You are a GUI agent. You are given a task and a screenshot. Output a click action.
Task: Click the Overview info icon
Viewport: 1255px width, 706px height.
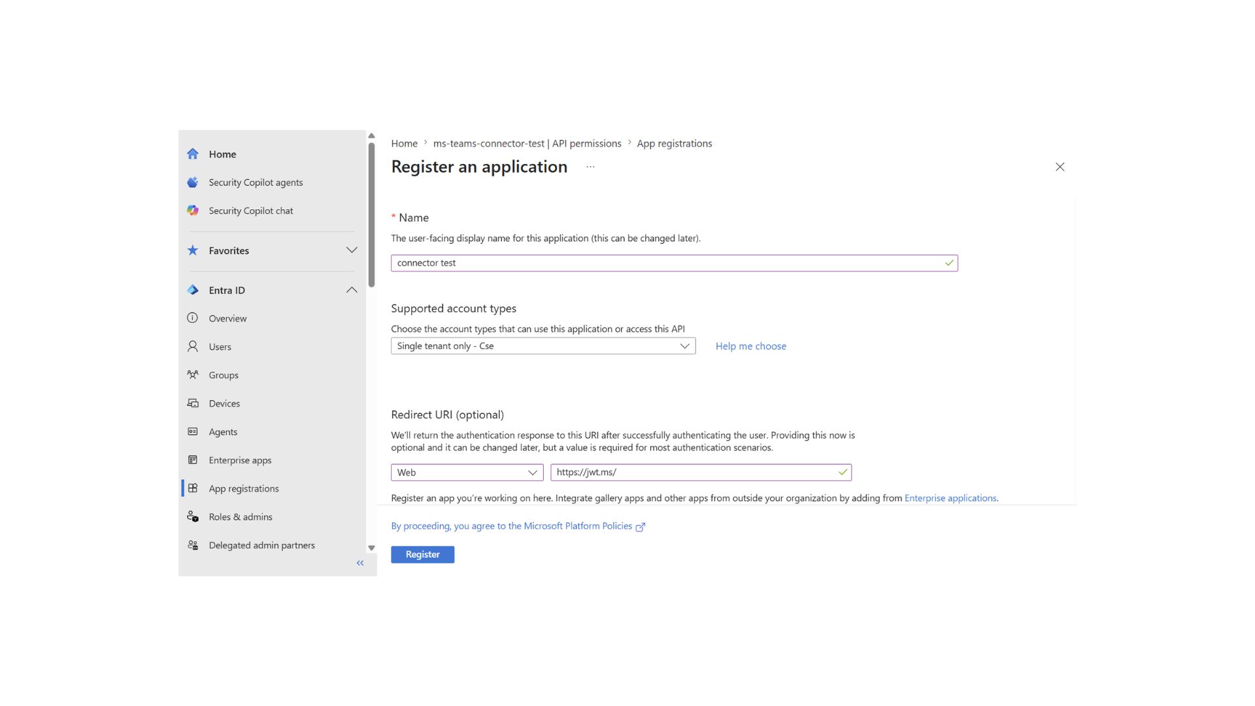pos(192,318)
